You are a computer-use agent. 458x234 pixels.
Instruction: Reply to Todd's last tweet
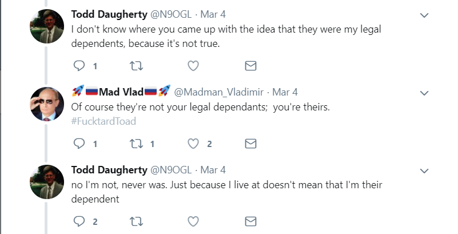[80, 221]
